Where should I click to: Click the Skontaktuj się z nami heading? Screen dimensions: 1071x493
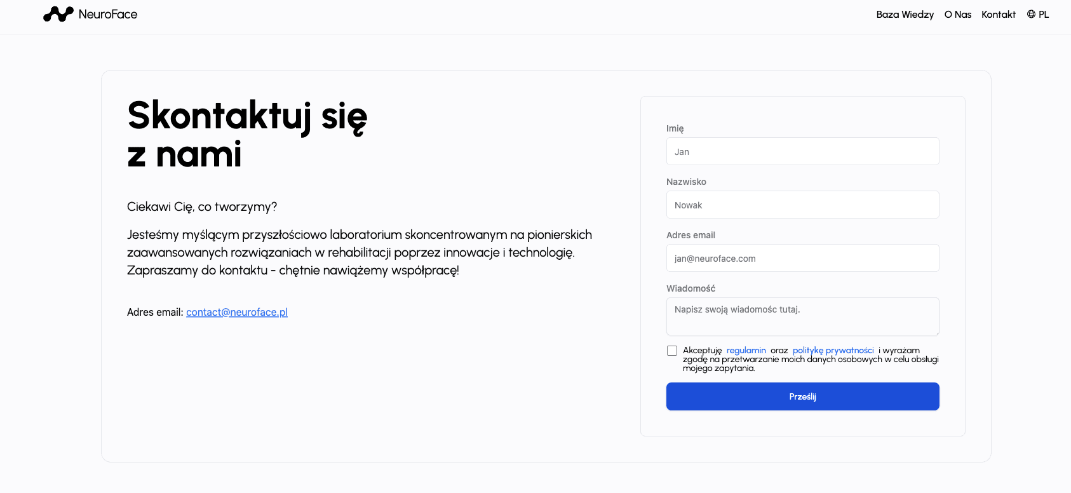247,135
